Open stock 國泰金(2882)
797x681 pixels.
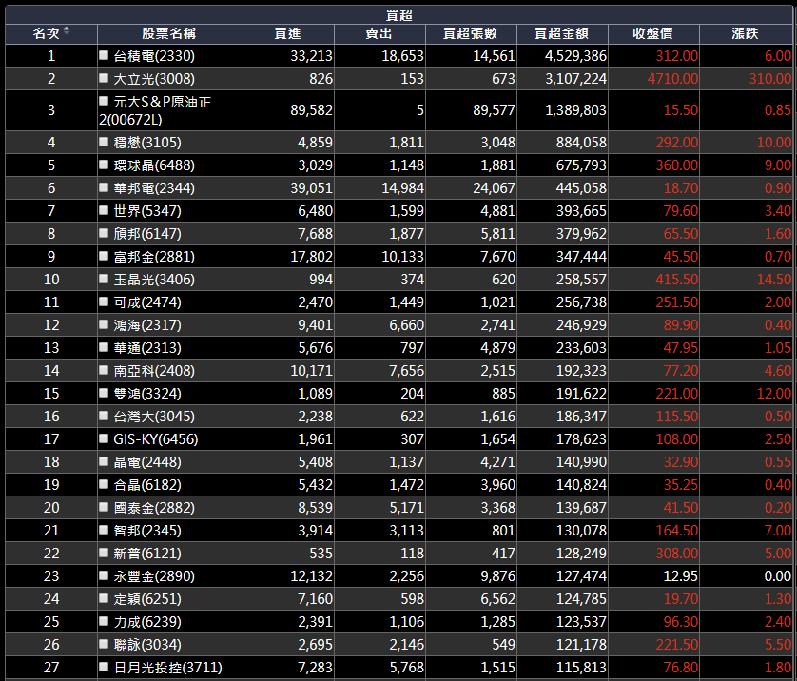click(154, 508)
